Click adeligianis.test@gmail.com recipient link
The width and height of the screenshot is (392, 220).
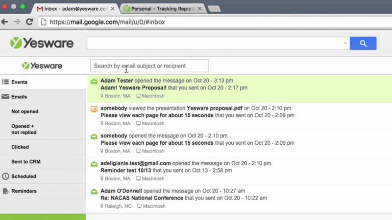tap(136, 163)
